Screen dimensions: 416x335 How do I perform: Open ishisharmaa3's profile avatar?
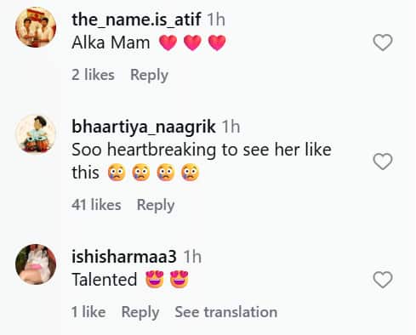[36, 264]
